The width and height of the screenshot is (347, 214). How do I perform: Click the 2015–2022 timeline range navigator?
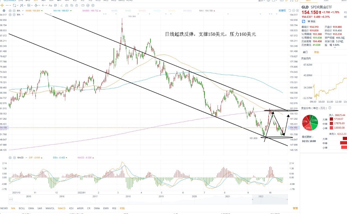pos(148,200)
